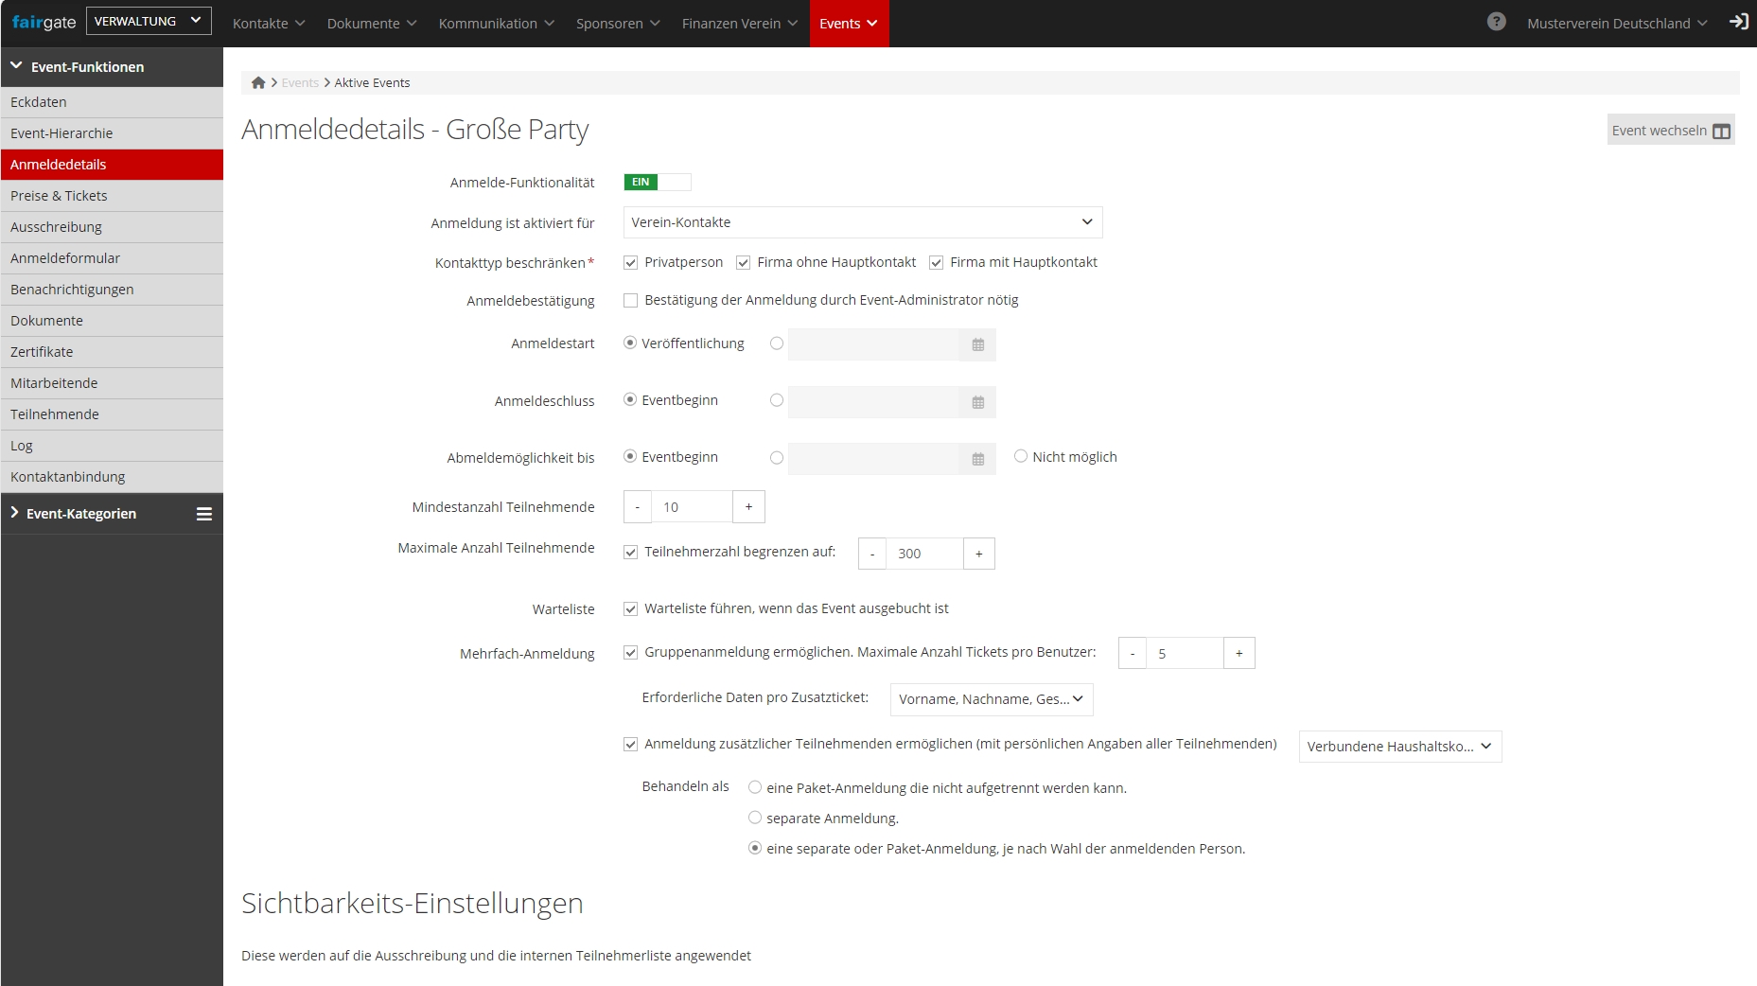This screenshot has height=986, width=1757.
Task: Open Verbundene Haushaltsko... dropdown
Action: point(1400,747)
